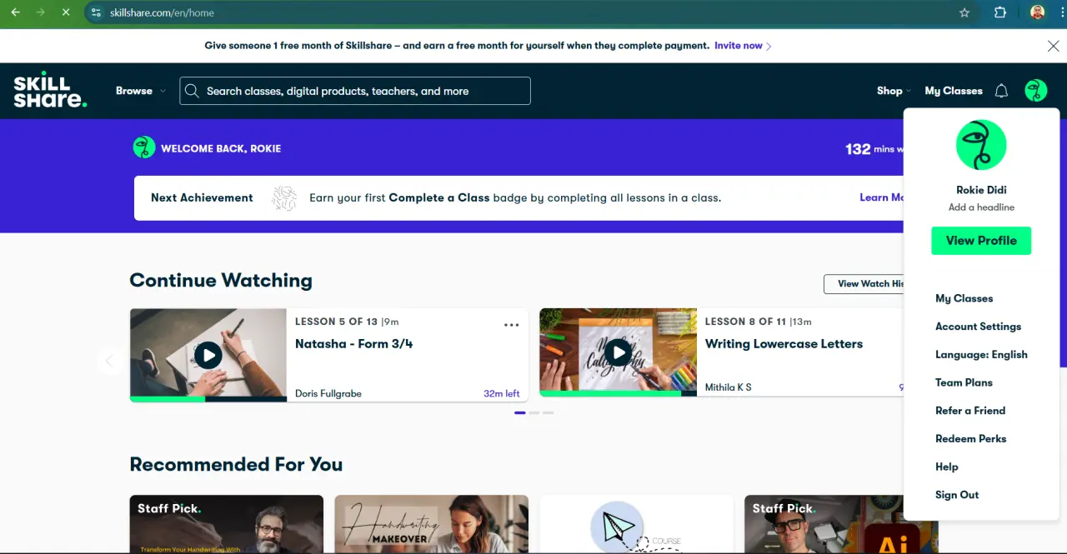Click the View Watch History button
Image resolution: width=1067 pixels, height=554 pixels.
point(864,284)
